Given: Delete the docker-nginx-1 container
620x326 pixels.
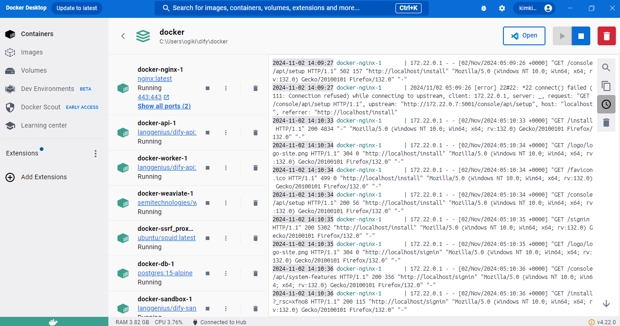Looking at the screenshot, I should [255, 88].
